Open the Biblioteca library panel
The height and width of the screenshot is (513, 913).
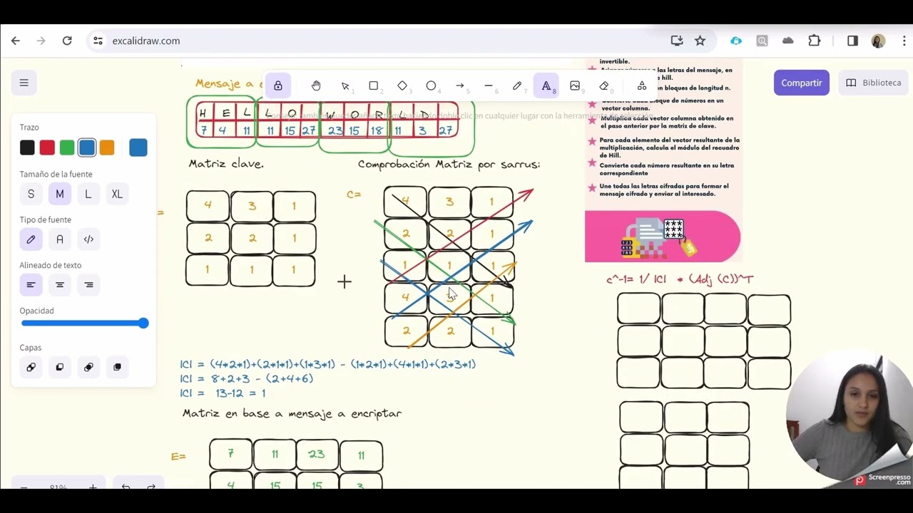click(874, 83)
